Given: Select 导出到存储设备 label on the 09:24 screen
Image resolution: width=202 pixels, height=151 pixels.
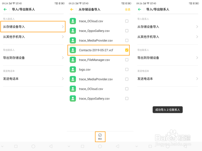Looking at the screenshot, I should (x=14, y=58).
